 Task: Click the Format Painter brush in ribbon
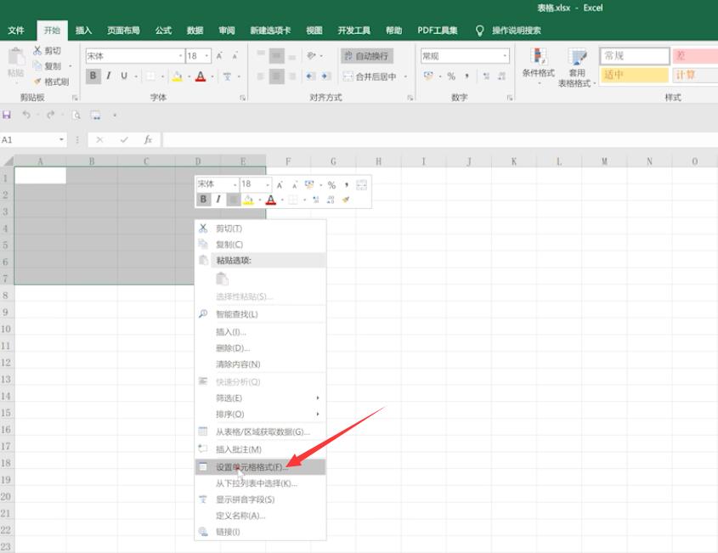[x=37, y=82]
